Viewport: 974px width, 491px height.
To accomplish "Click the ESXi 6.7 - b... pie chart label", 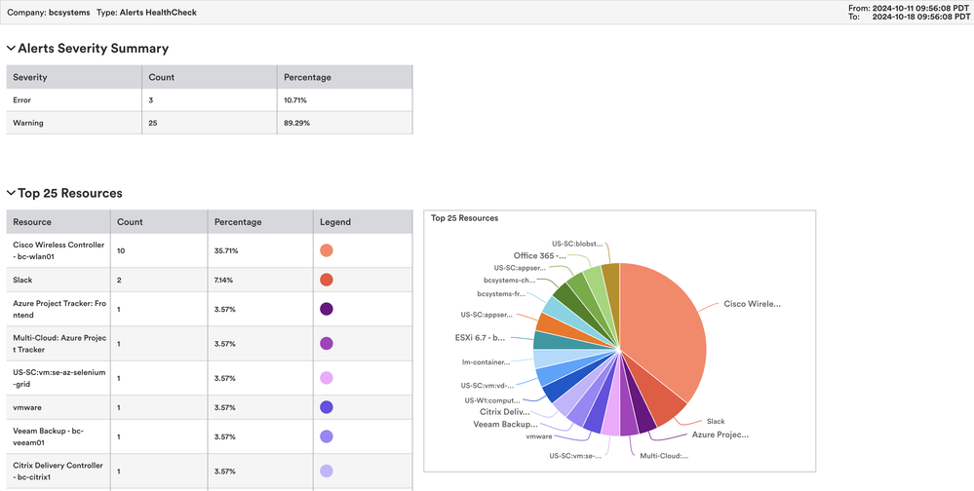I will pyautogui.click(x=480, y=338).
